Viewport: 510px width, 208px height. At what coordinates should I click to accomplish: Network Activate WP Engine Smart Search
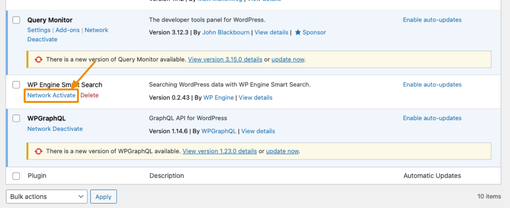pos(51,95)
